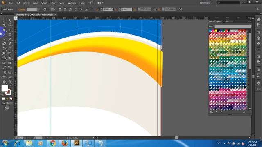
Task: Pick the Magic Wand tool
Action: tap(4, 25)
